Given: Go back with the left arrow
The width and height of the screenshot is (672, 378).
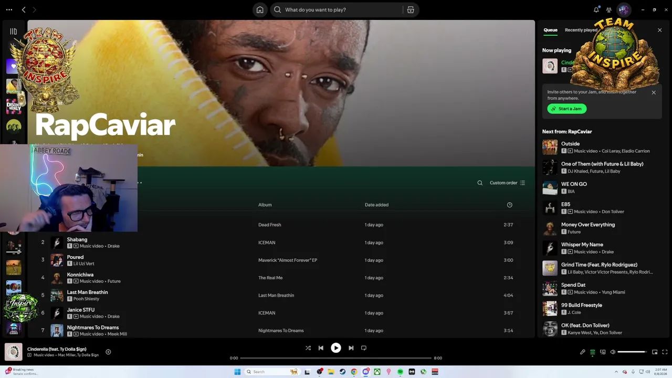Looking at the screenshot, I should (24, 9).
